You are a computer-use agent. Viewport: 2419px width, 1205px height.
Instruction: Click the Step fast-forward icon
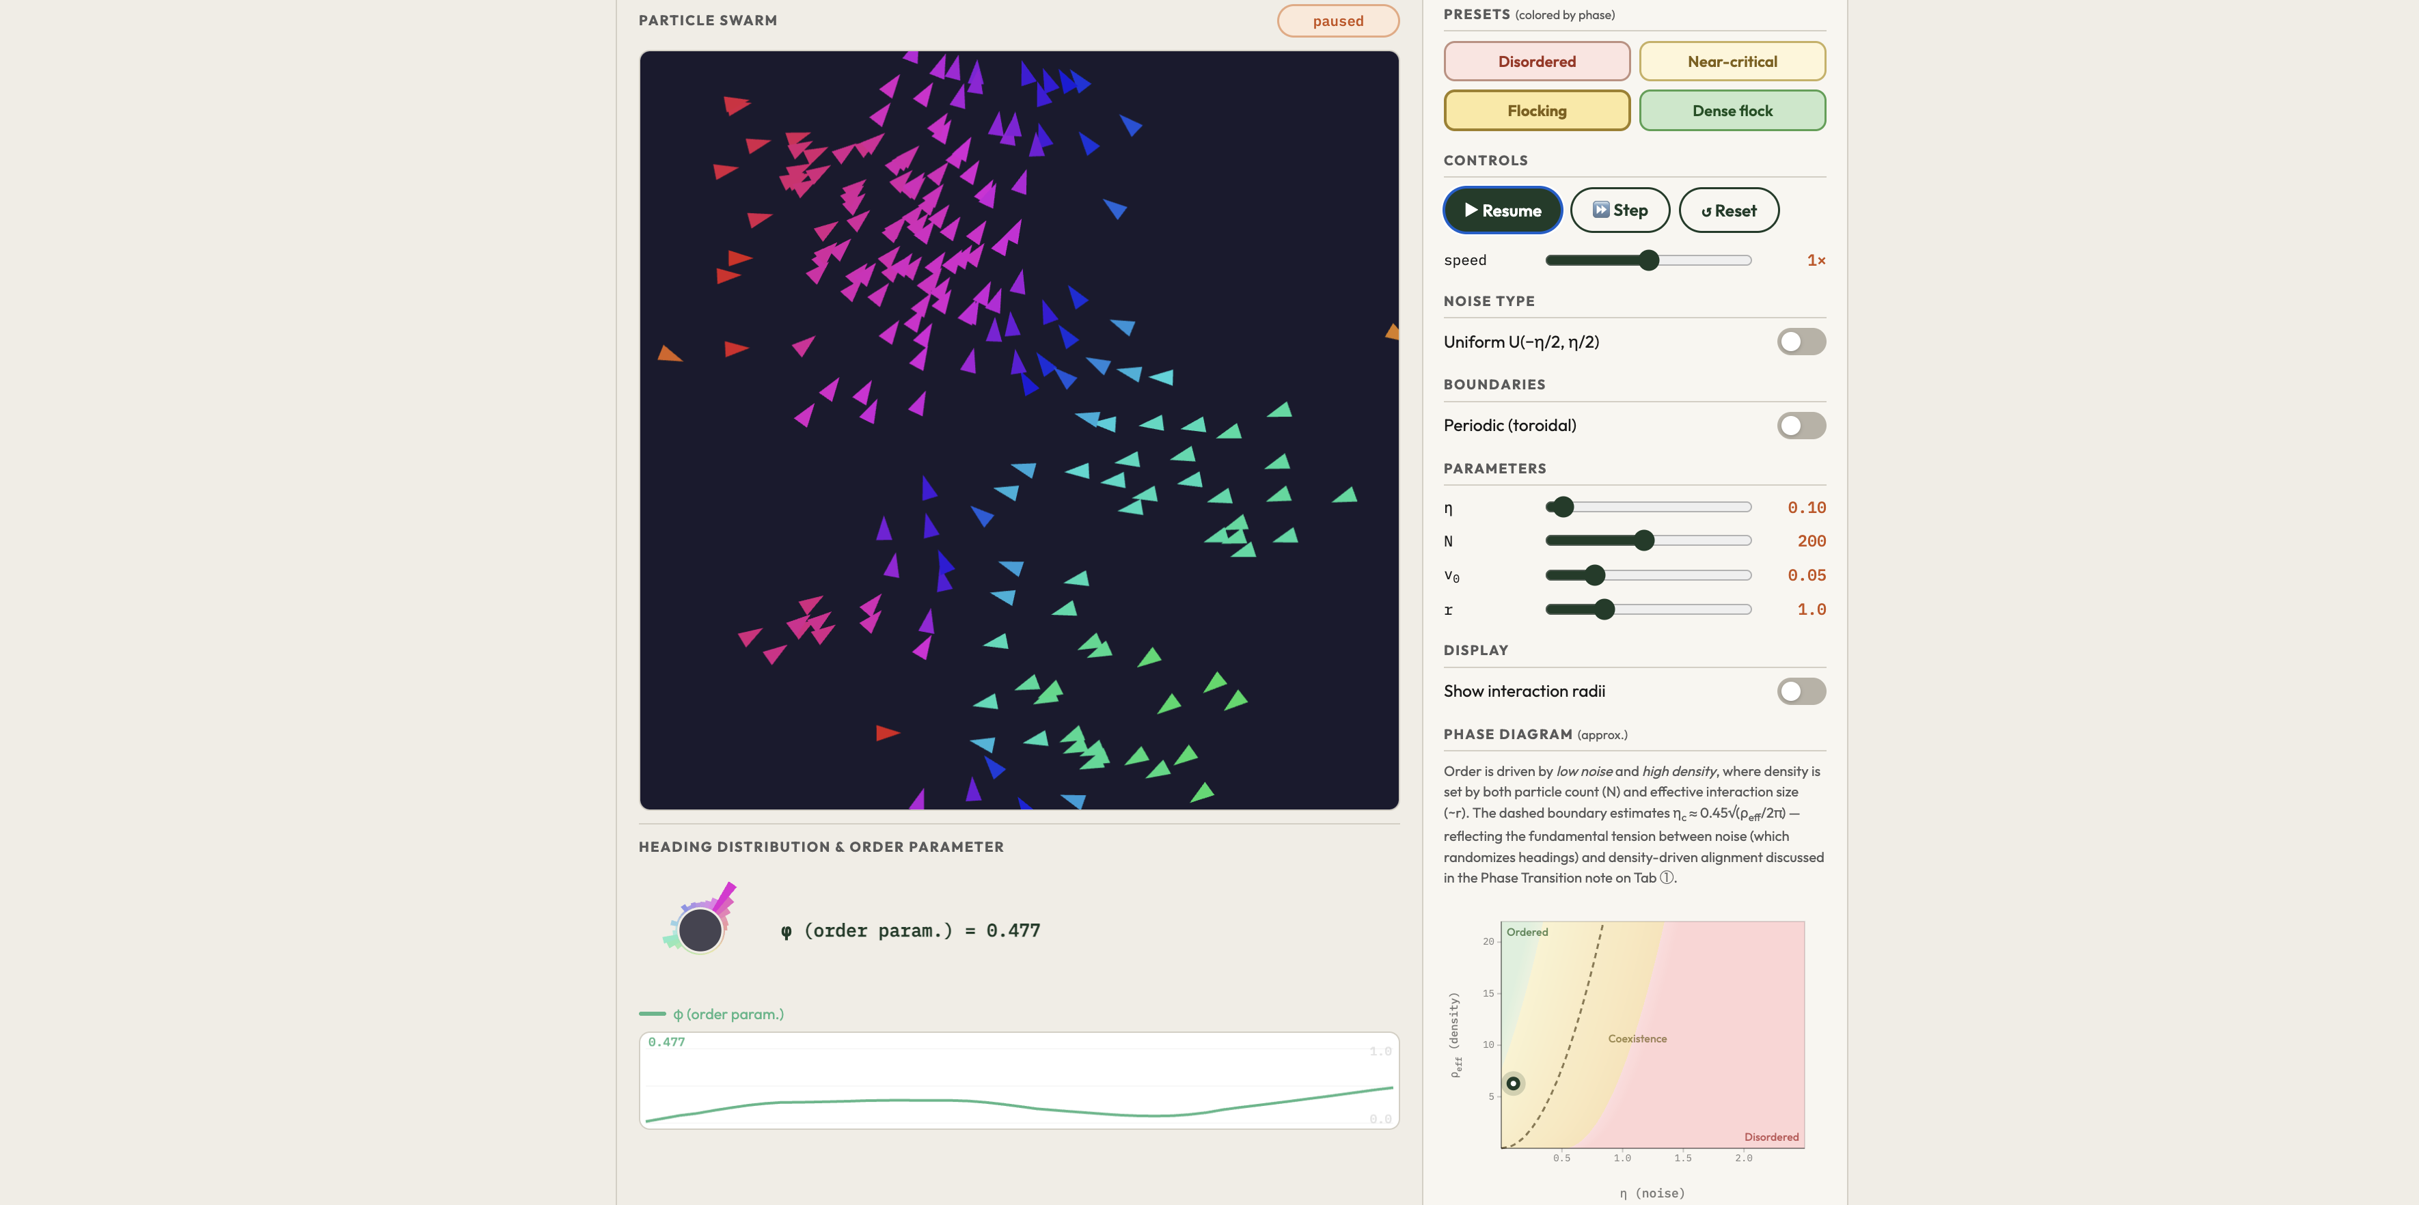coord(1600,210)
